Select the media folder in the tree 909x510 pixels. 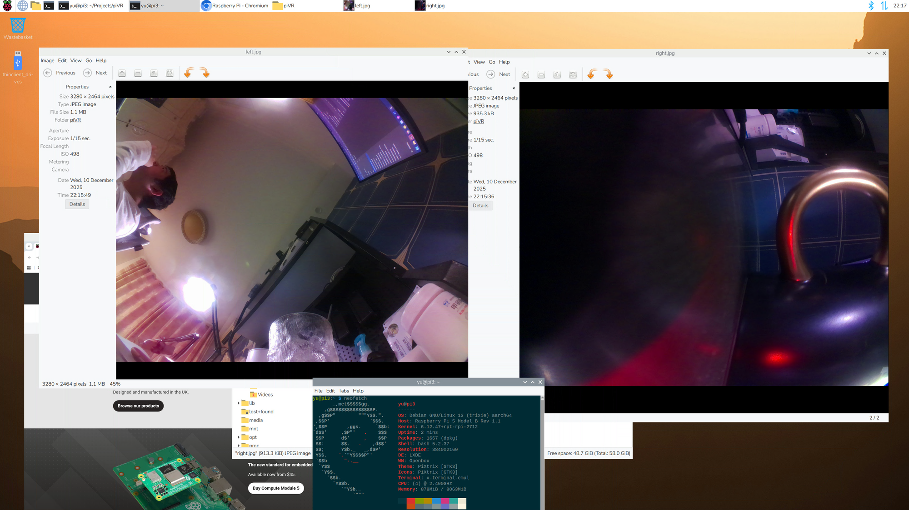[255, 420]
